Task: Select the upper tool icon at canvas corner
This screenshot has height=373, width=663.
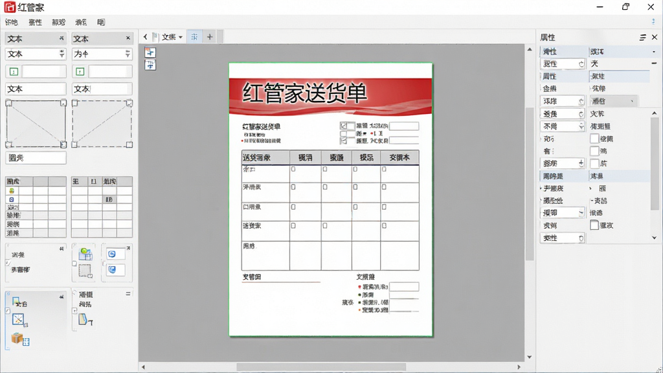Action: point(150,52)
